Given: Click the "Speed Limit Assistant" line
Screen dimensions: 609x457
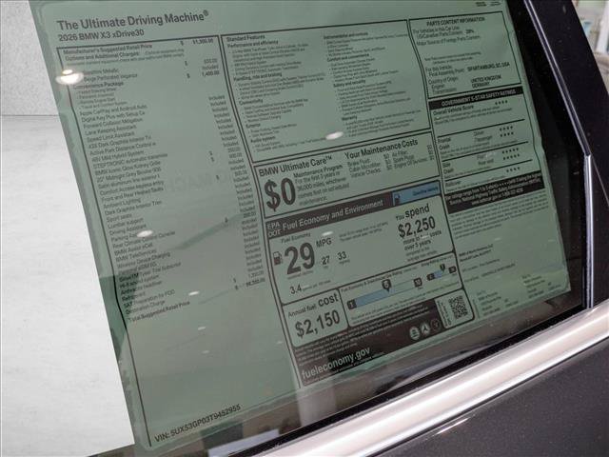Looking at the screenshot, I should coord(110,137).
